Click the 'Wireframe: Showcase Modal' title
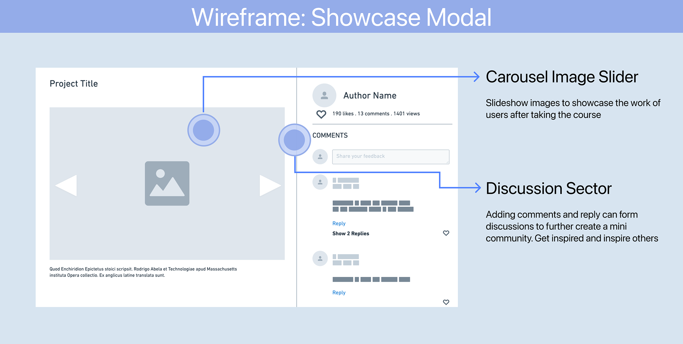Image resolution: width=683 pixels, height=344 pixels. pos(341,17)
